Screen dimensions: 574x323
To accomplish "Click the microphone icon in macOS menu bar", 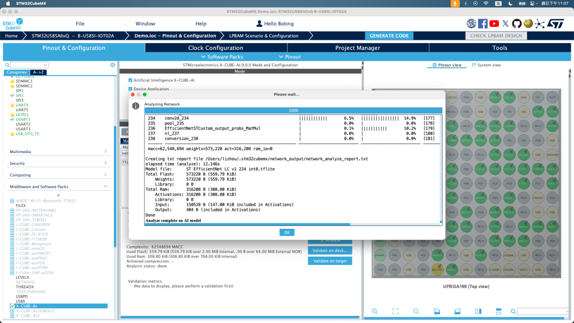I will coord(455,3).
